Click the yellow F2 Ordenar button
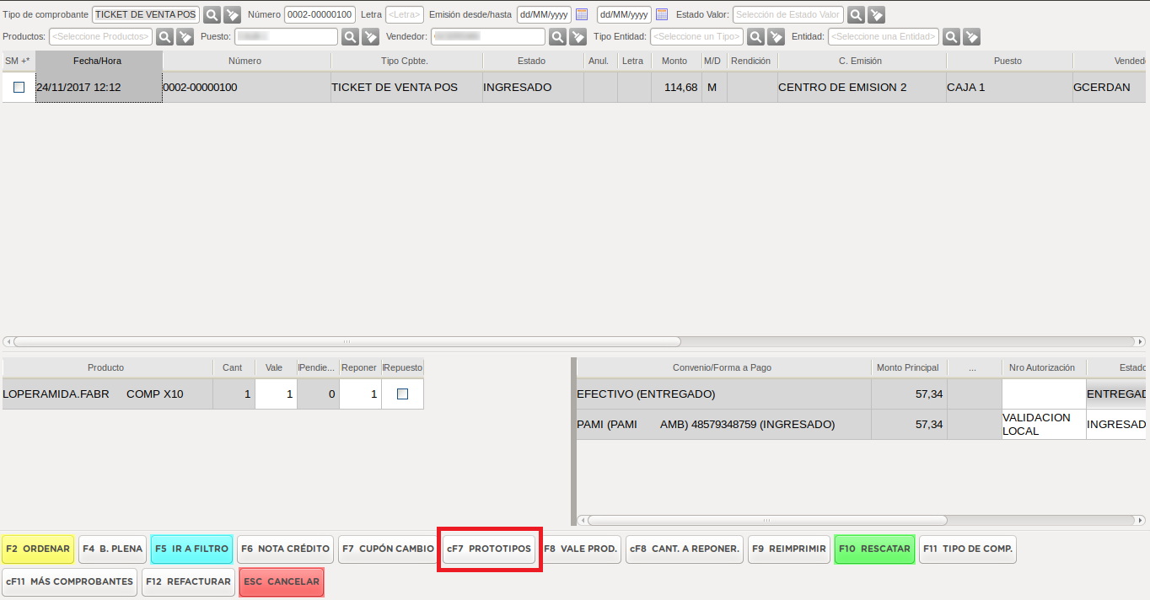Image resolution: width=1150 pixels, height=600 pixels. coord(38,549)
